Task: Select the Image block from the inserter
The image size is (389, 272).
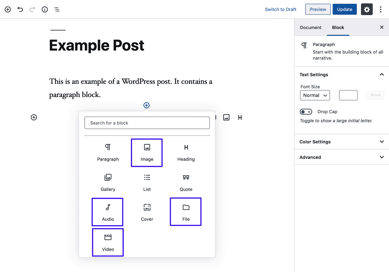Action: coord(147,152)
